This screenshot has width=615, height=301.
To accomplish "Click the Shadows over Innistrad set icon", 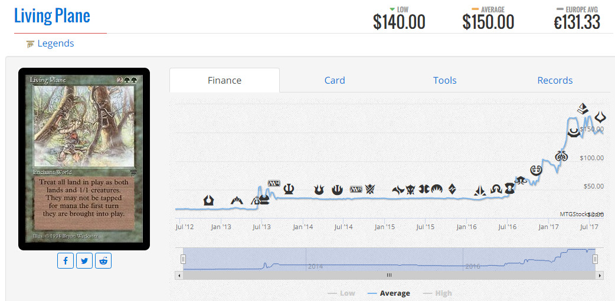I will click(x=496, y=189).
